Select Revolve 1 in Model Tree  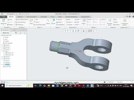(7, 65)
